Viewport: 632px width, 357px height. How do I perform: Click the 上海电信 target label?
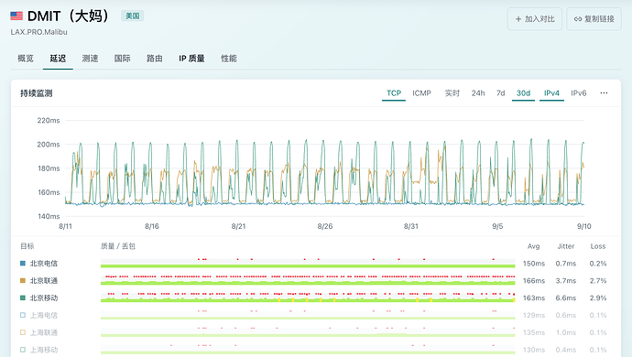(44, 315)
